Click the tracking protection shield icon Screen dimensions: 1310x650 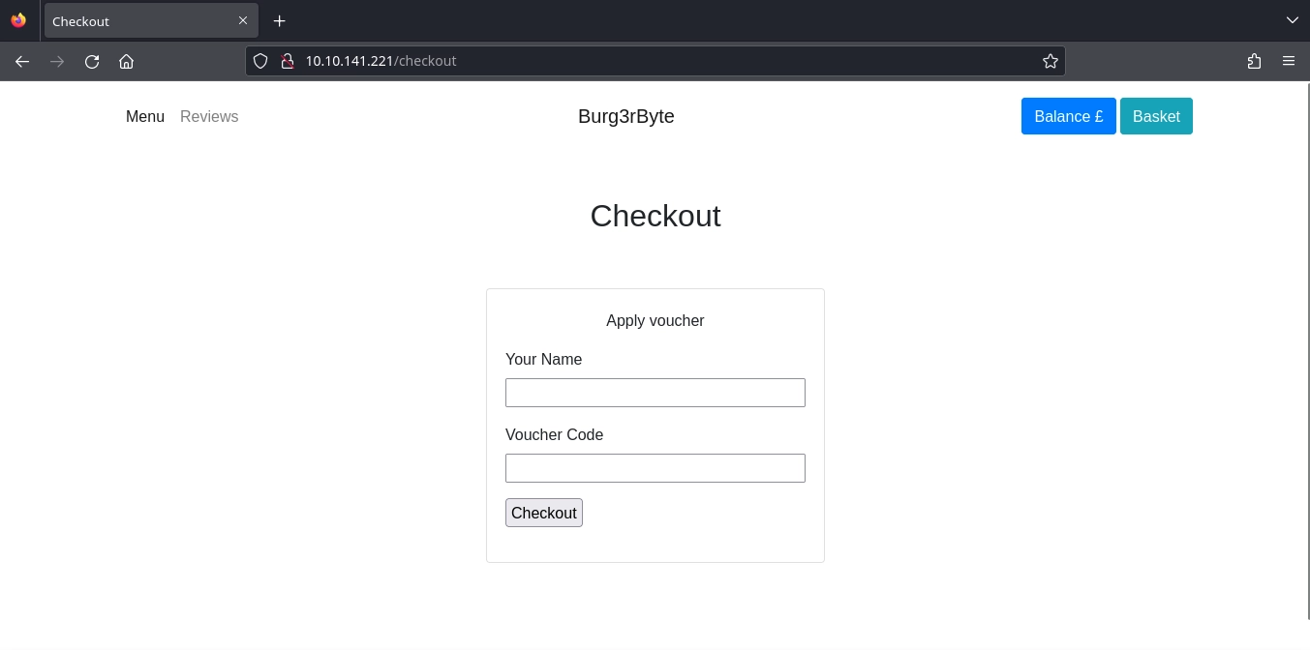pyautogui.click(x=260, y=61)
